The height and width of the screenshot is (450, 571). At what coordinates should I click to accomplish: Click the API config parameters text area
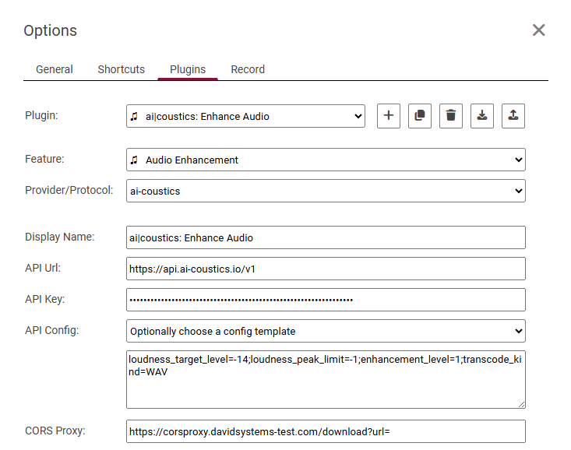point(326,379)
